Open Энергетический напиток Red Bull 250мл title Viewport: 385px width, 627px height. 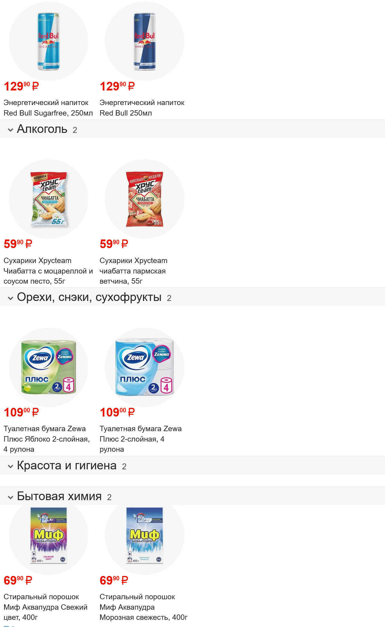coord(142,108)
